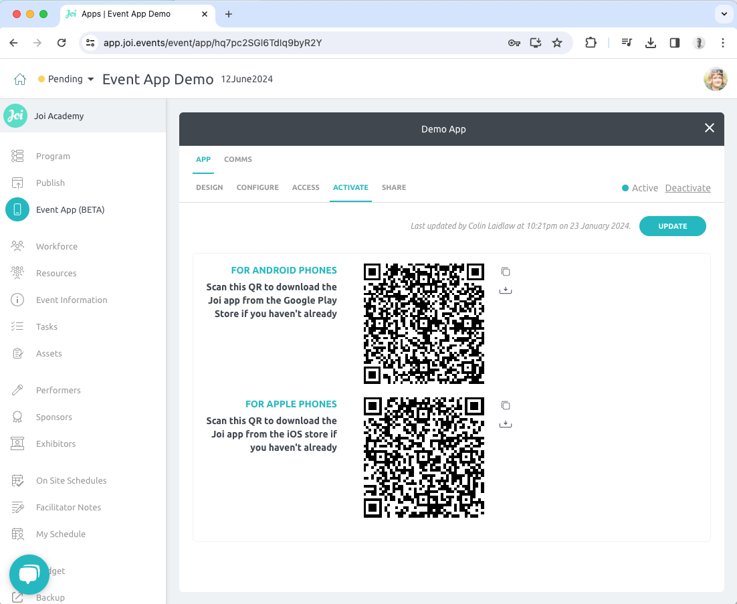Copy the Android QR code
Image resolution: width=737 pixels, height=604 pixels.
[x=506, y=272]
